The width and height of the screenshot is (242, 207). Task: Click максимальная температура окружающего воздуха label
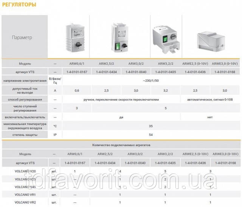click(x=25, y=126)
